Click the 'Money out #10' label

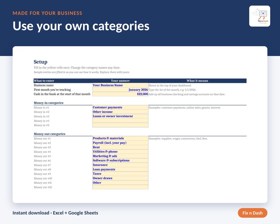tap(43, 178)
